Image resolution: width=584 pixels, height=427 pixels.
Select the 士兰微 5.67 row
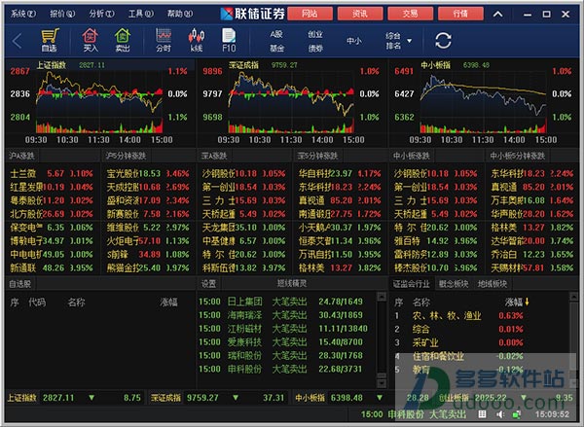[x=52, y=173]
